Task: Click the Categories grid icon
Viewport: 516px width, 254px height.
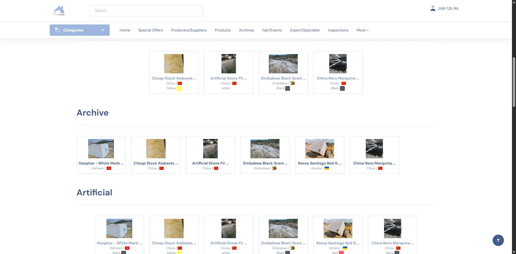Action: 58,30
